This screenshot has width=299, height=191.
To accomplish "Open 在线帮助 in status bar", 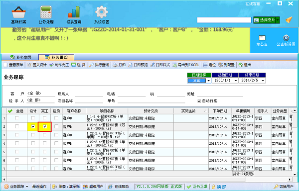I will tap(119, 187).
